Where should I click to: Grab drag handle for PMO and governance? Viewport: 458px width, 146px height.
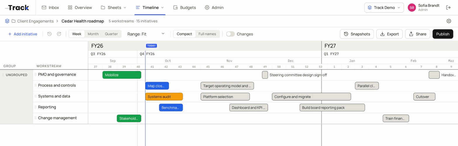click(x=36, y=74)
